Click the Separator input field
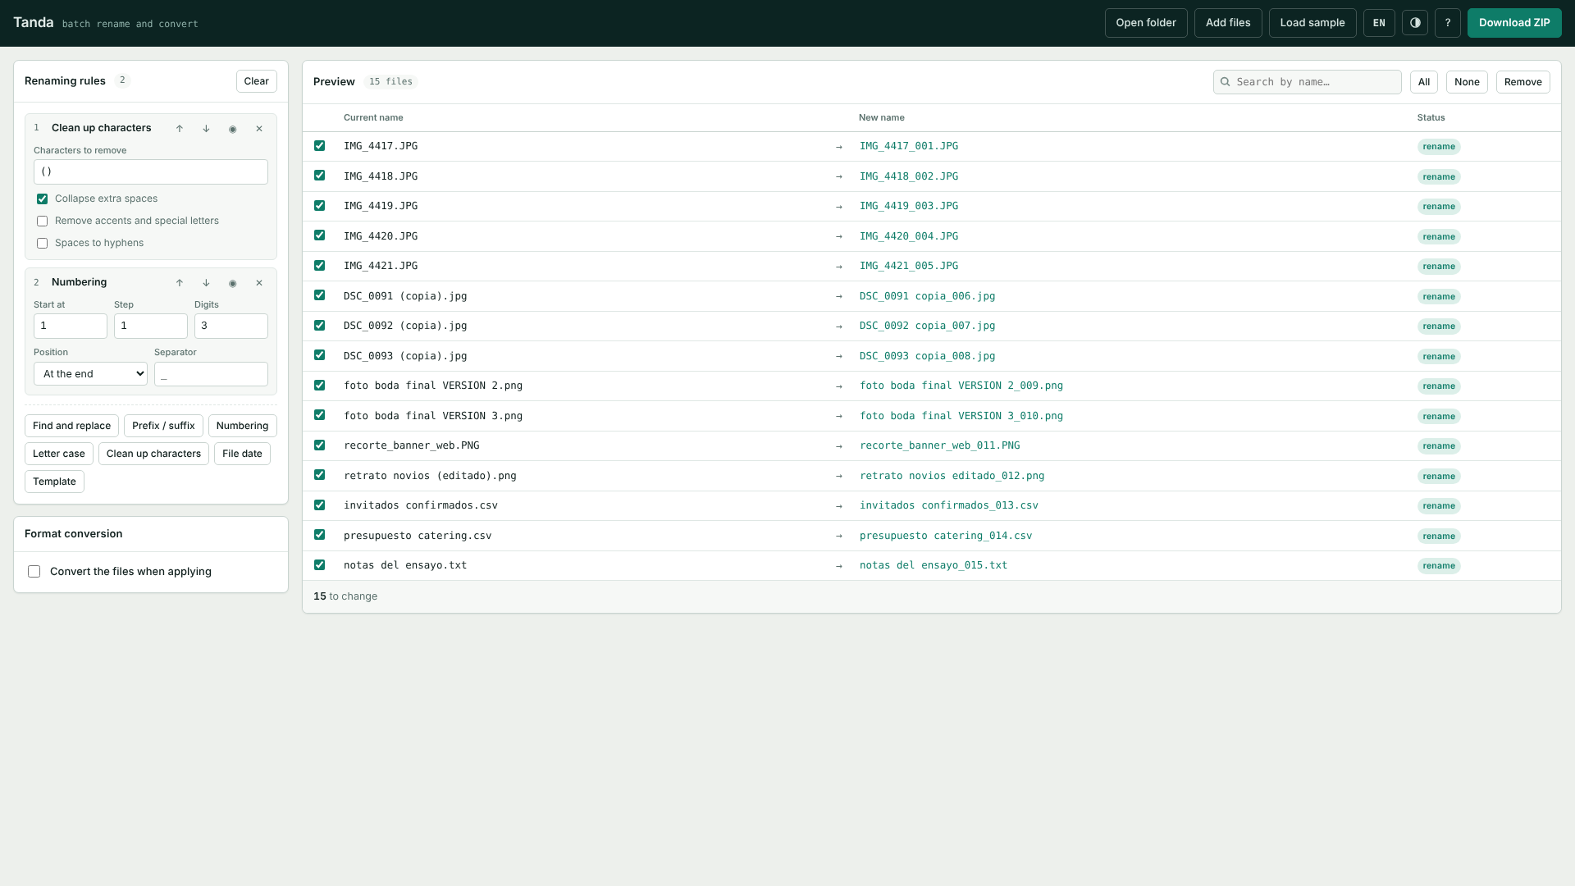Image resolution: width=1575 pixels, height=886 pixels. click(211, 374)
